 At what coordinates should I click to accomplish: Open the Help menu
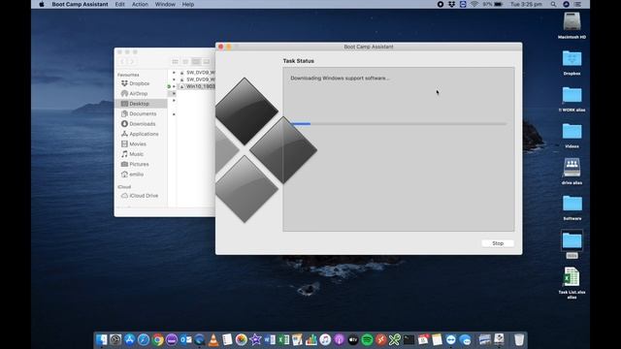[x=187, y=4]
